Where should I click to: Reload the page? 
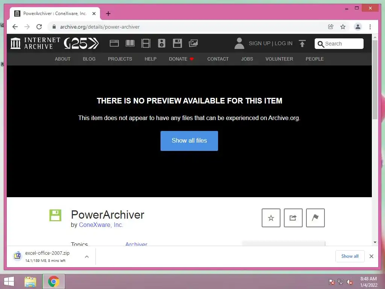click(39, 27)
